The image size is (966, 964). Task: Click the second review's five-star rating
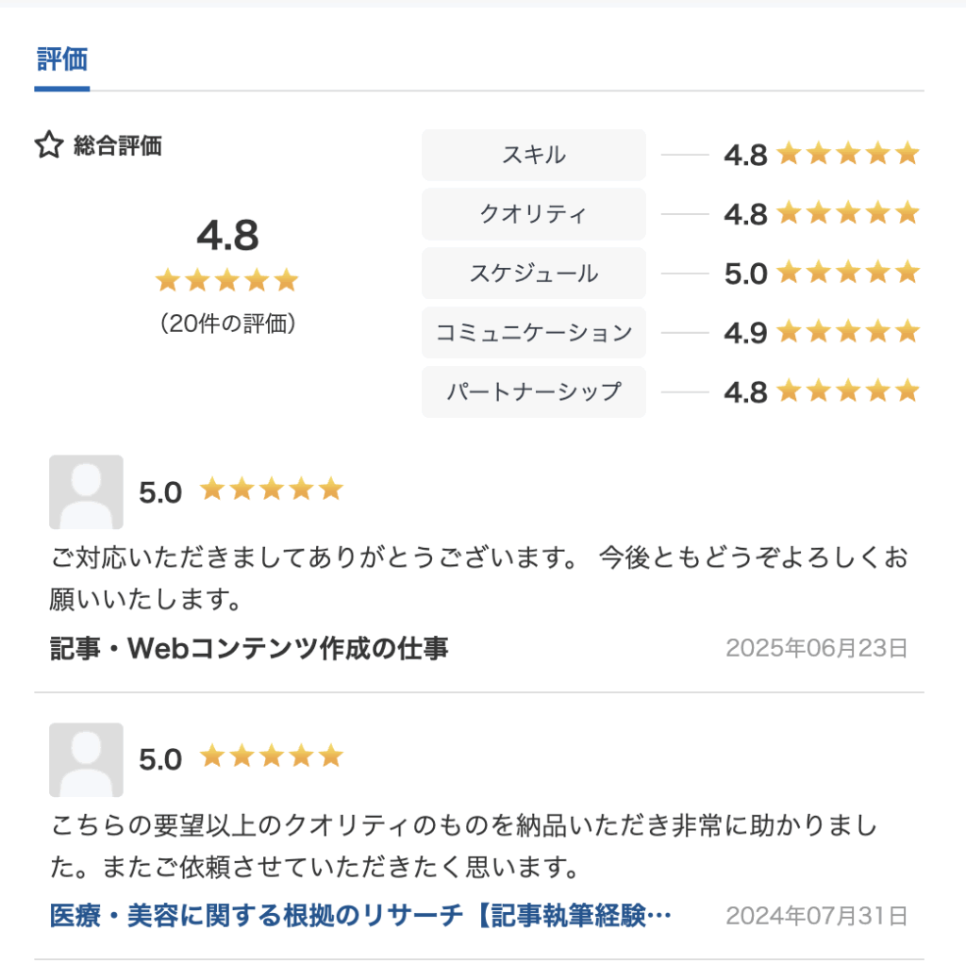coord(271,756)
